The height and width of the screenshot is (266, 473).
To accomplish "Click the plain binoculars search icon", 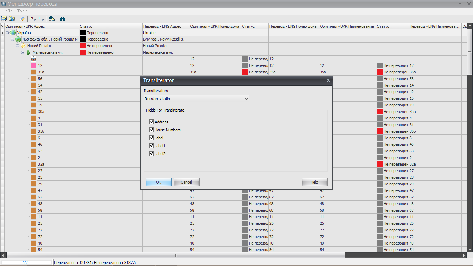I will point(63,18).
